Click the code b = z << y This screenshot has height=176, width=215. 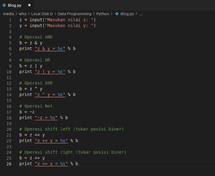click(32, 135)
